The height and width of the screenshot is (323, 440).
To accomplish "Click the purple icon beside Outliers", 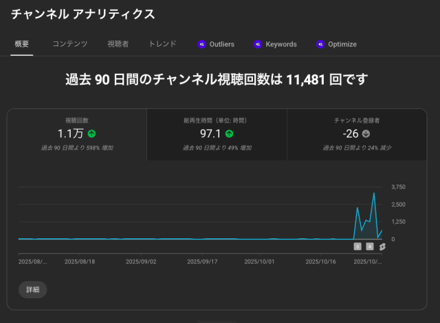I will [x=201, y=44].
